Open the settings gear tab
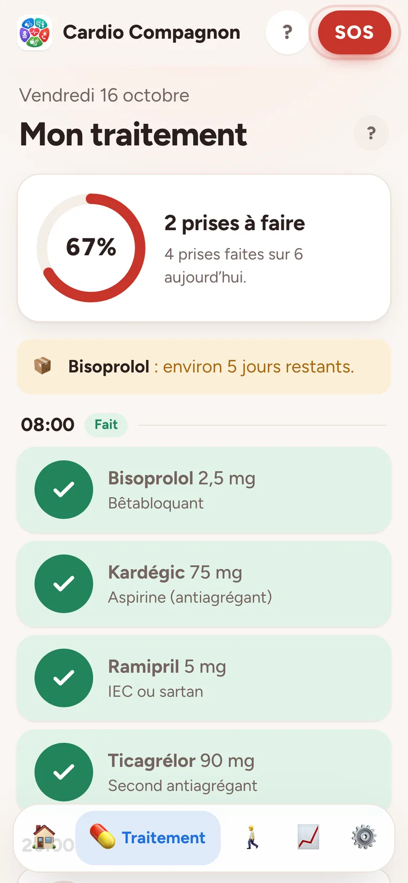The height and width of the screenshot is (883, 408). point(364,837)
